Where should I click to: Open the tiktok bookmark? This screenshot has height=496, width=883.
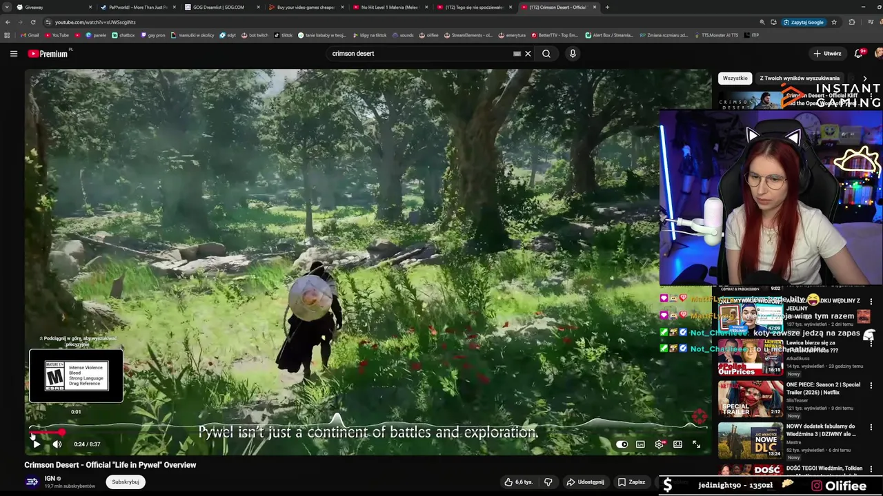click(x=284, y=35)
